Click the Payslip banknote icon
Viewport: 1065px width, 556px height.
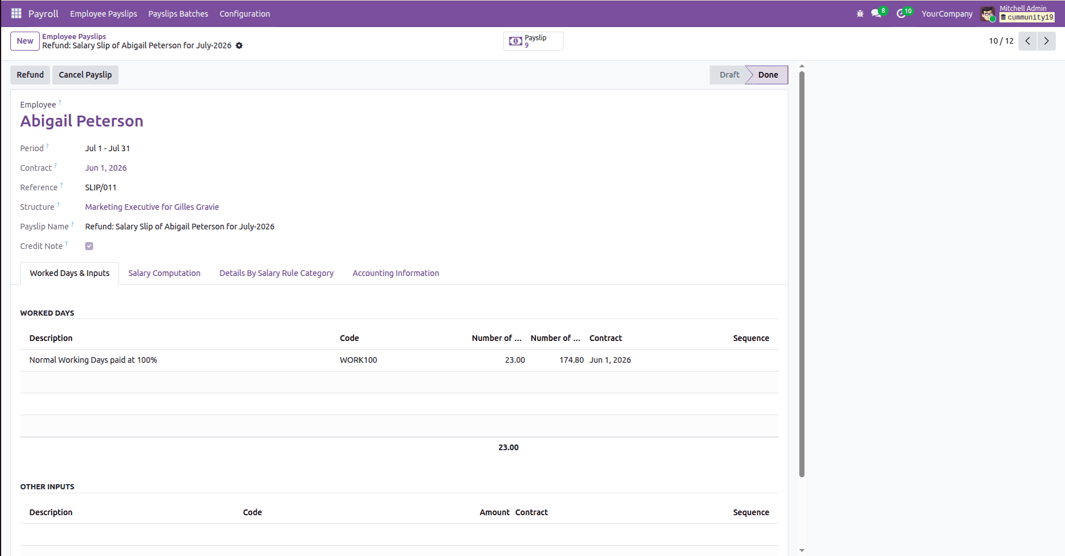pyautogui.click(x=516, y=41)
